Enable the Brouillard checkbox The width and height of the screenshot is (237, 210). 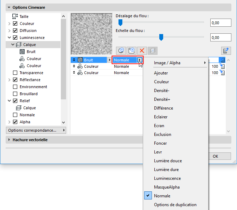pos(15,94)
